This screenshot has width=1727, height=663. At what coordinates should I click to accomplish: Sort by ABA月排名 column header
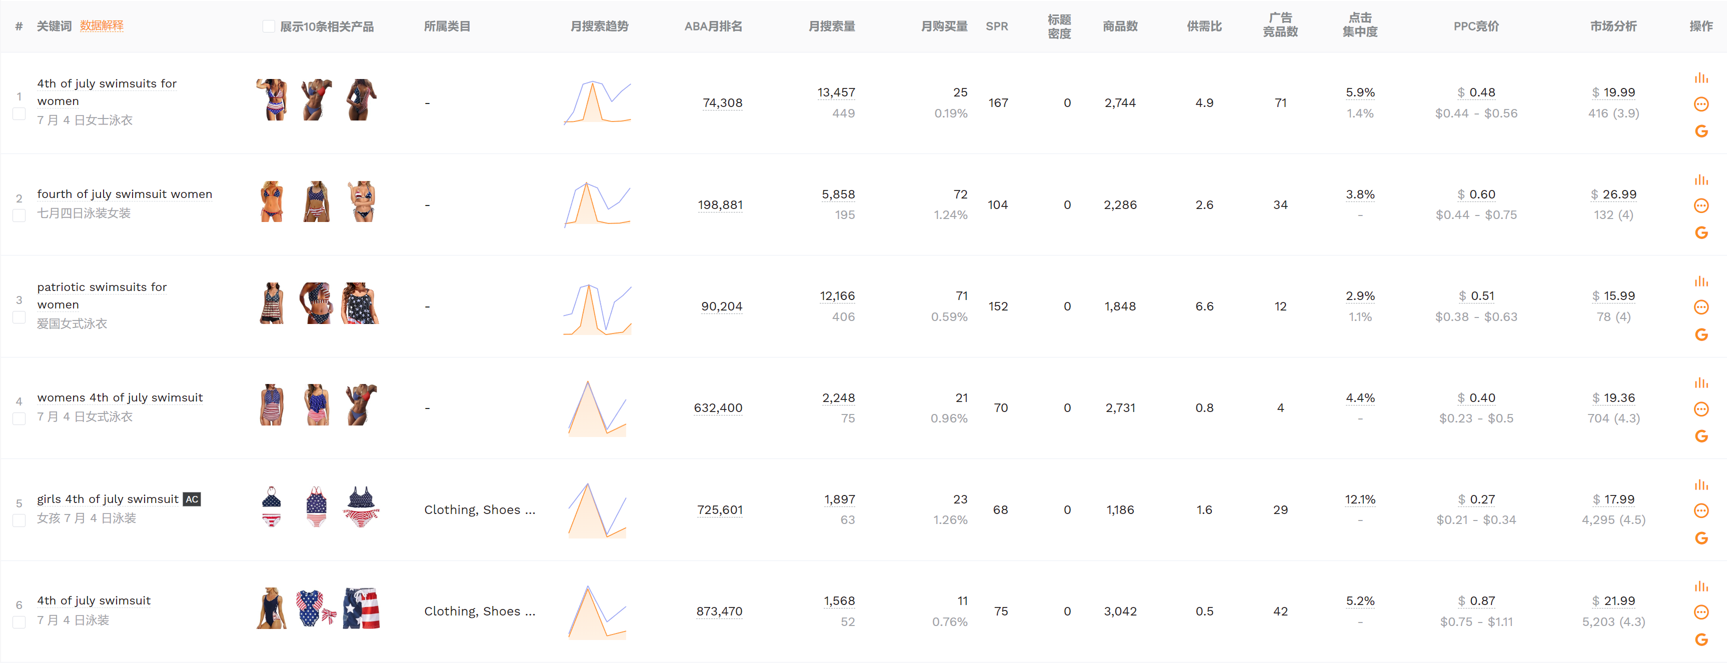pos(713,27)
